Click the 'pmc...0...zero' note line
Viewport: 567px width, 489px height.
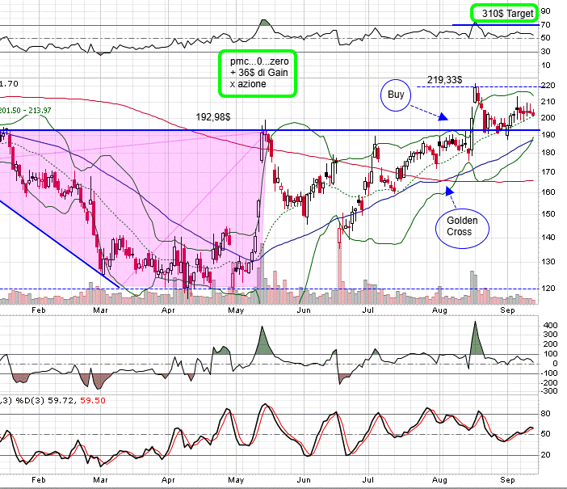pos(259,61)
